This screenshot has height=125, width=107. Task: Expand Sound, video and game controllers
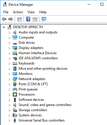9,105
